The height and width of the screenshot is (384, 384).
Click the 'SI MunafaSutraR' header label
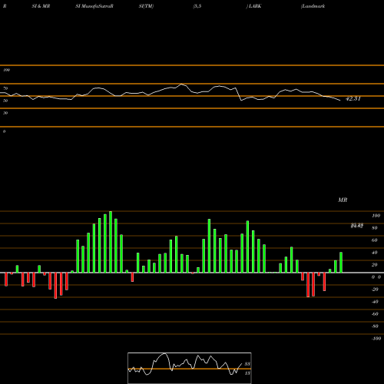pos(94,6)
